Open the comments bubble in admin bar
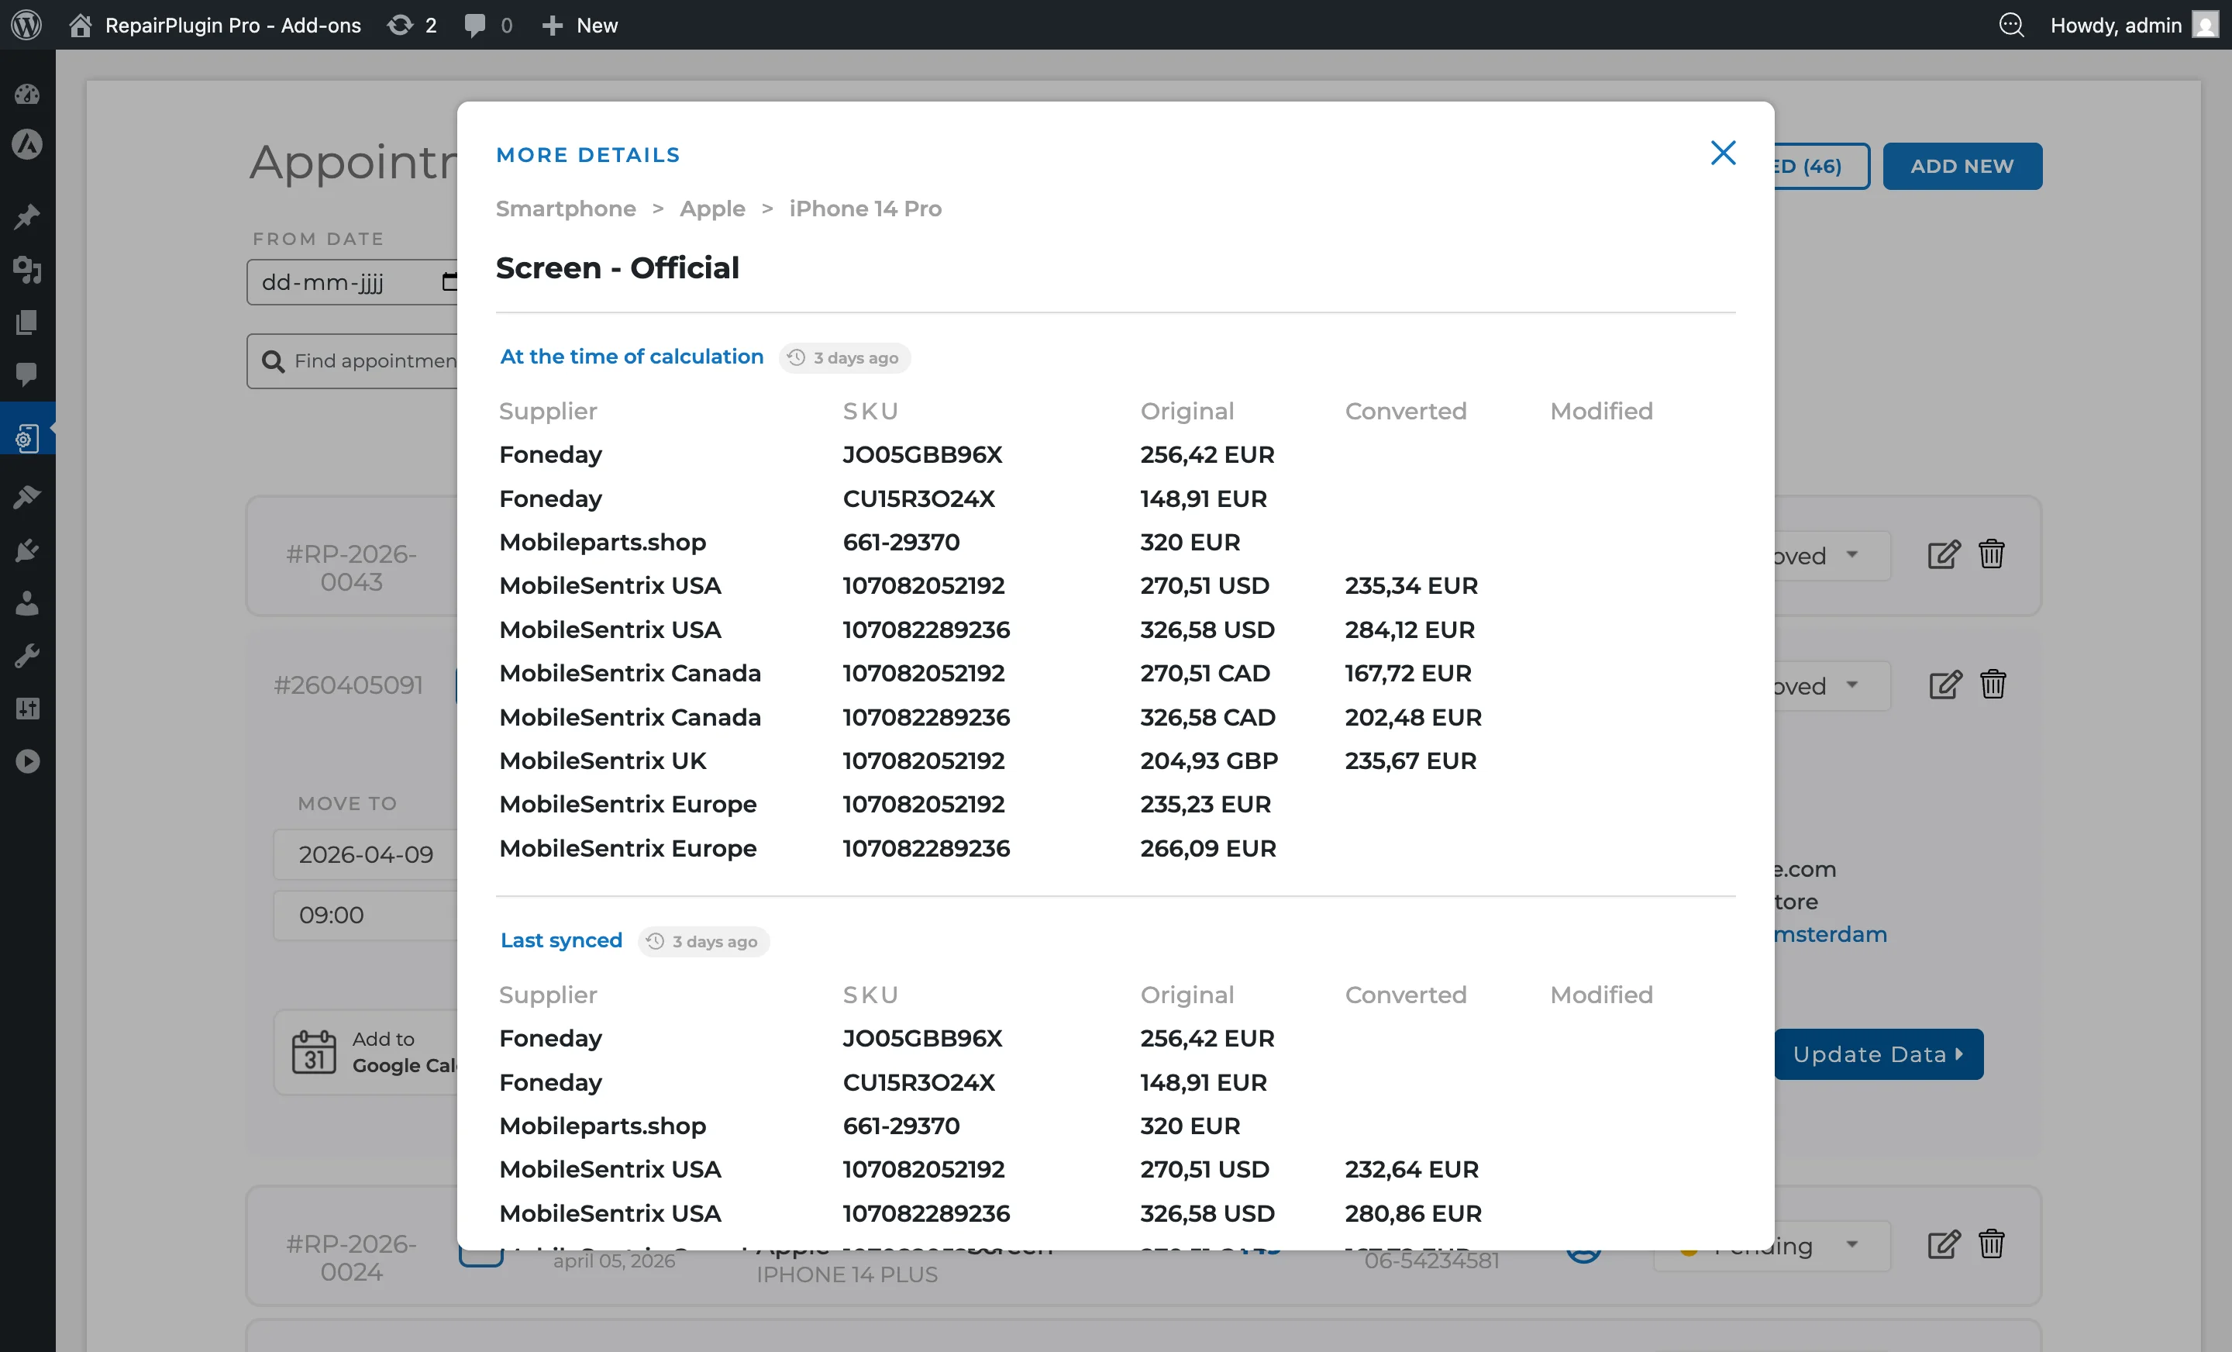 point(474,25)
